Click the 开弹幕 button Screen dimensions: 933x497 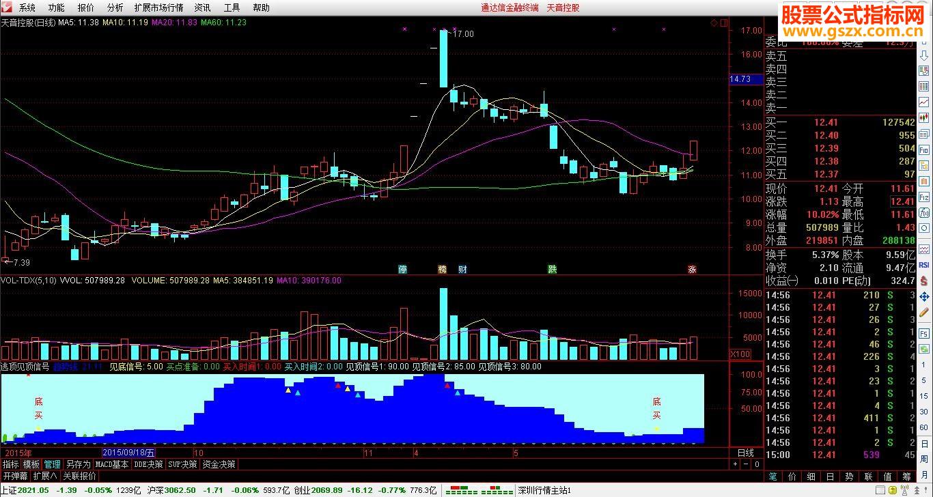(x=15, y=476)
